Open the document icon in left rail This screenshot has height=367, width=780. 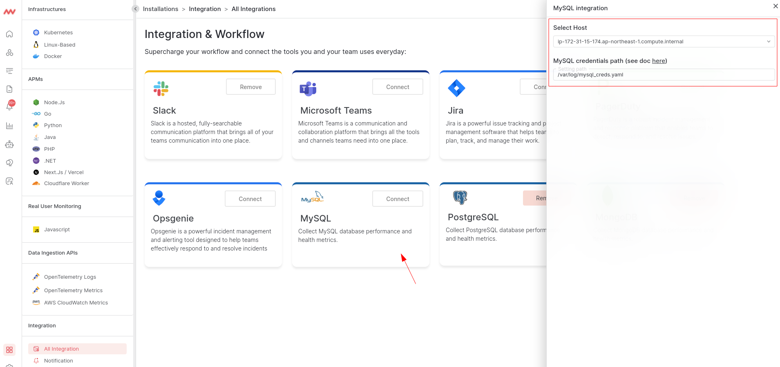[9, 89]
